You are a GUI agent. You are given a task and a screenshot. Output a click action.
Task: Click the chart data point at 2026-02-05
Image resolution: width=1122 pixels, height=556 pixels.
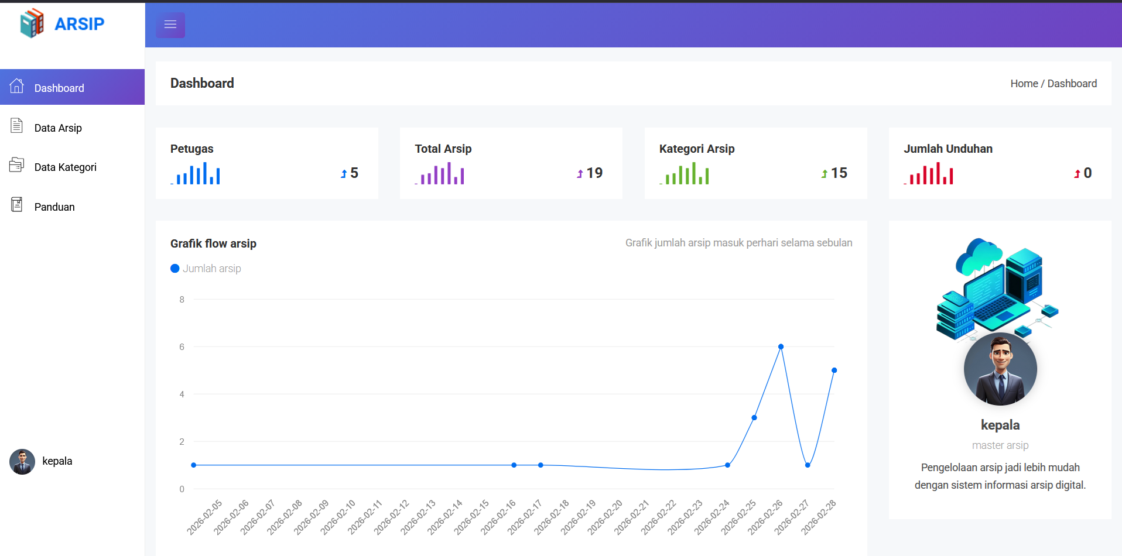tap(194, 465)
